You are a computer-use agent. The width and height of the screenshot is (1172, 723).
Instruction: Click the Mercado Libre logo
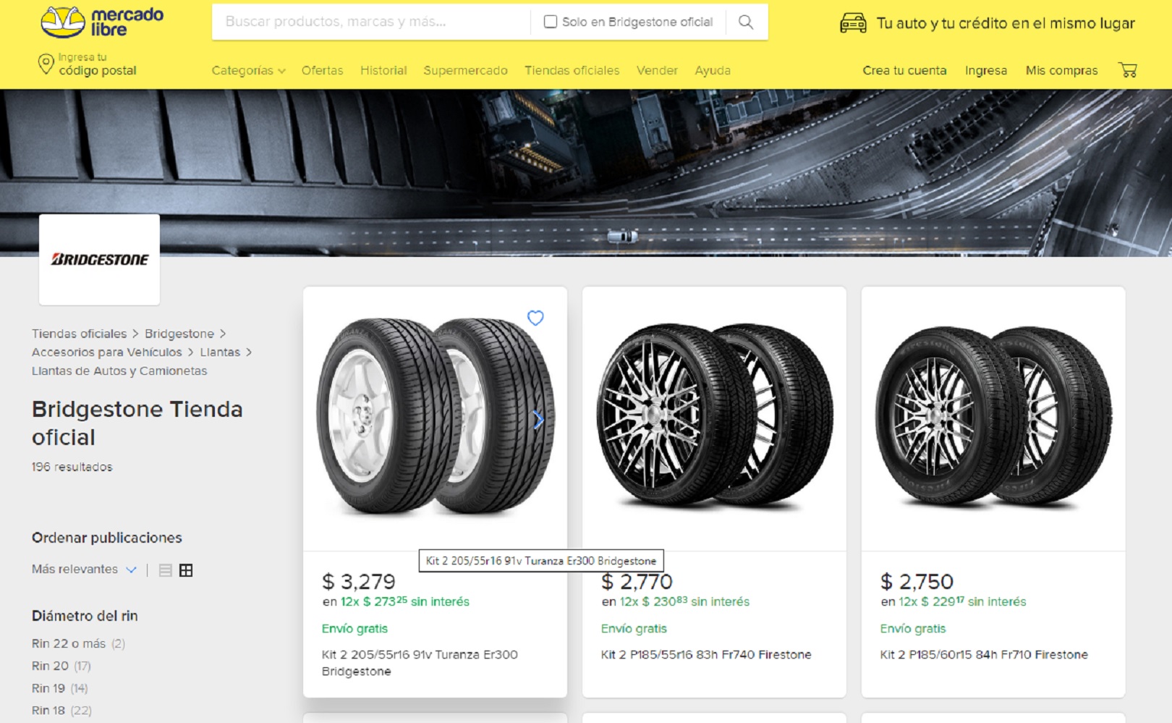click(x=102, y=22)
